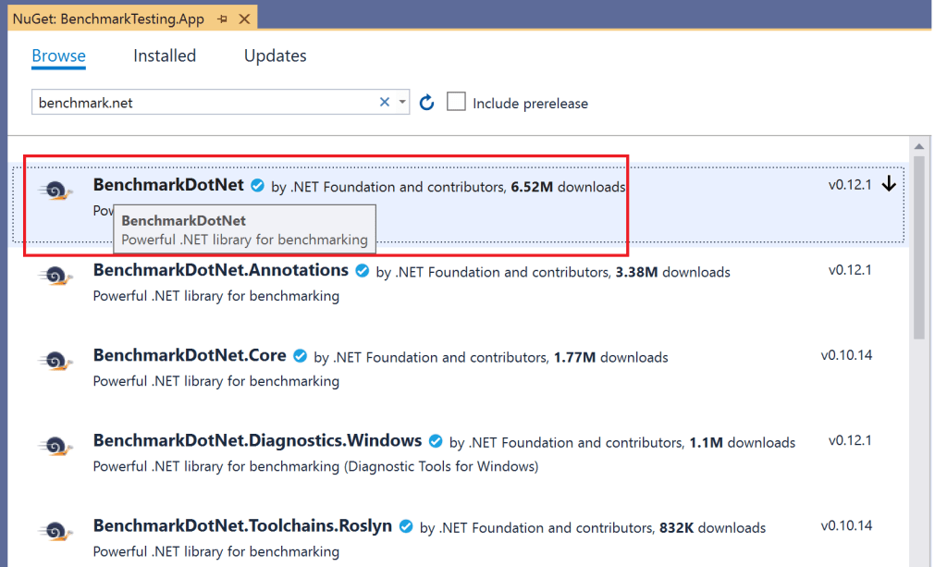Pin the NuGet tab
947x567 pixels.
[223, 18]
